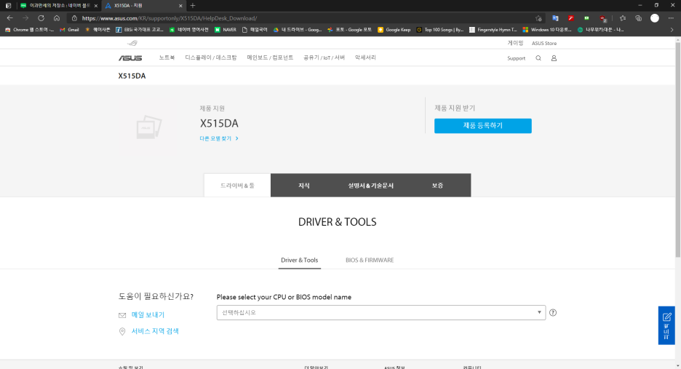Open the green extension icon in toolbar
Screen dimensions: 681x369
tap(586, 18)
